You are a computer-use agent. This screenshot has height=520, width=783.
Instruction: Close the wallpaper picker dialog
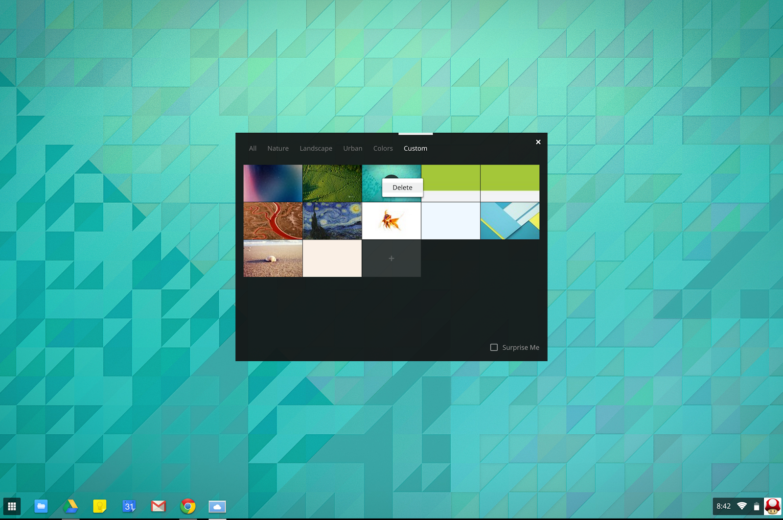tap(538, 142)
